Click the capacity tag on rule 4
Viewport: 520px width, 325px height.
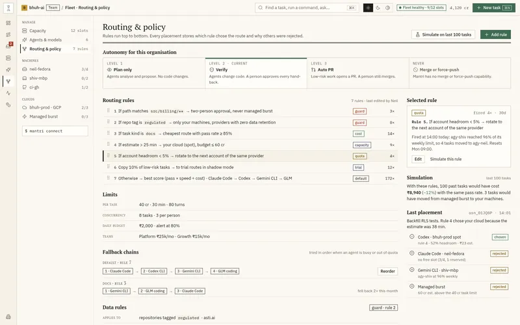point(362,145)
